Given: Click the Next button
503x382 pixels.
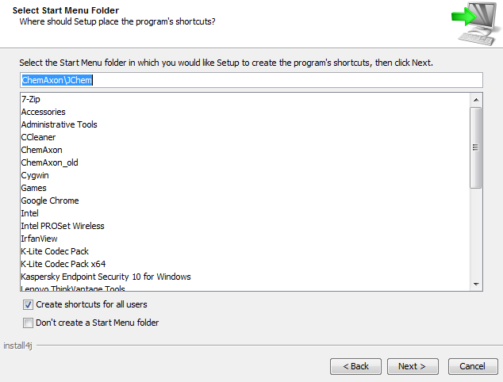Looking at the screenshot, I should (x=412, y=366).
